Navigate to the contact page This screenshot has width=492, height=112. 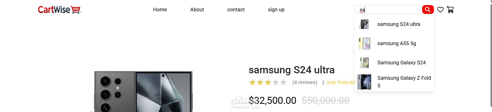pyautogui.click(x=236, y=10)
